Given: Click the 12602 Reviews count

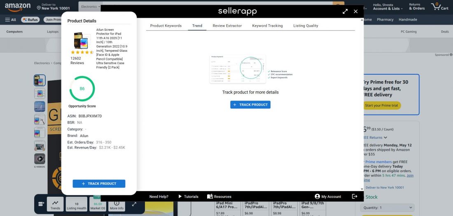Looking at the screenshot, I should [77, 60].
